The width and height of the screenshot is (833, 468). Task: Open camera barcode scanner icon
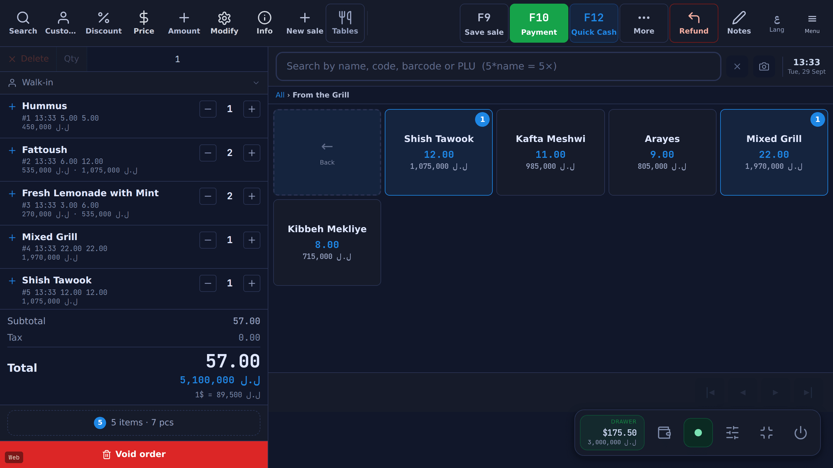[764, 66]
